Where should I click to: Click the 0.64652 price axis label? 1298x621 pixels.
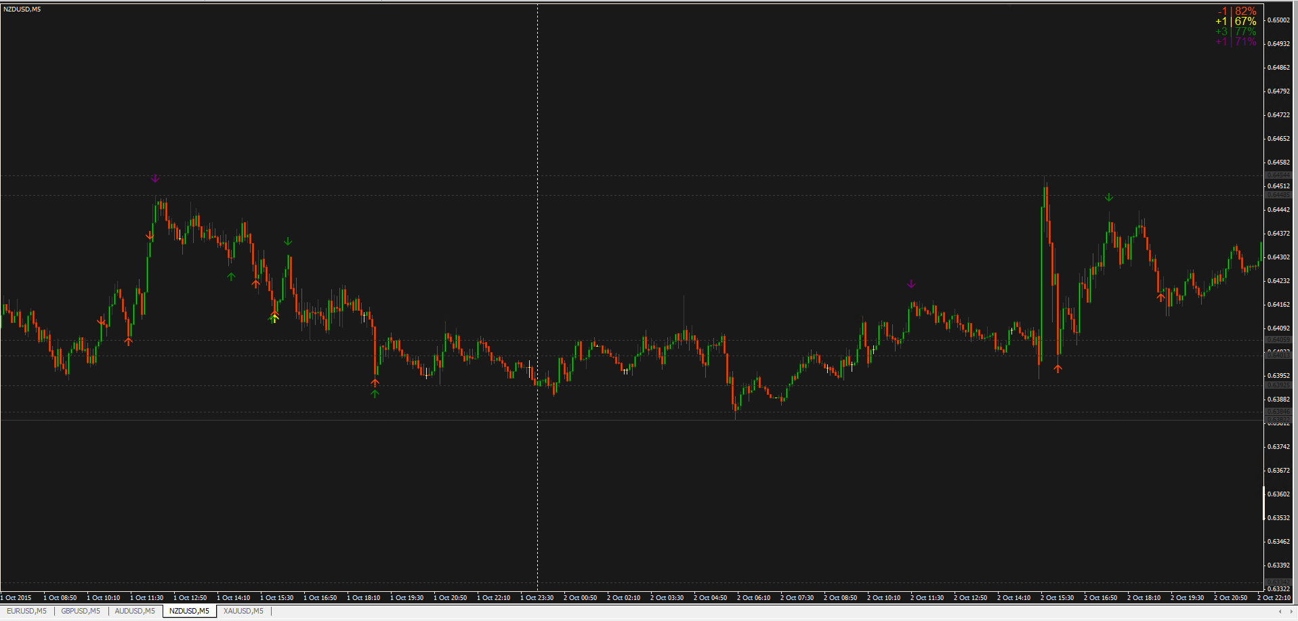click(1278, 139)
